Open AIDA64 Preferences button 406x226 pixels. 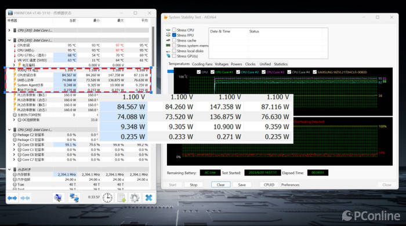[x=290, y=185]
